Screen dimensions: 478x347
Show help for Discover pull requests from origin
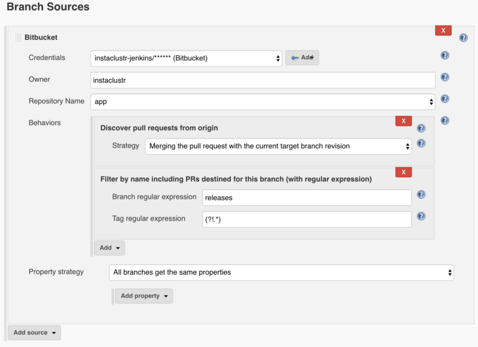click(x=421, y=128)
